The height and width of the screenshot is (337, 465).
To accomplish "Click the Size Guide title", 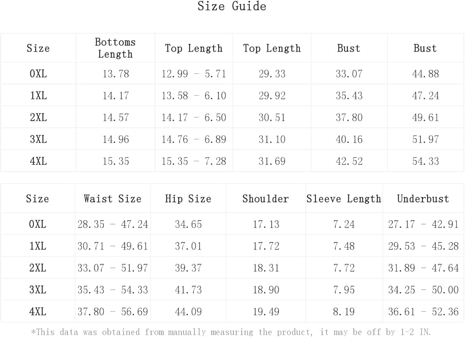I will (x=232, y=7).
